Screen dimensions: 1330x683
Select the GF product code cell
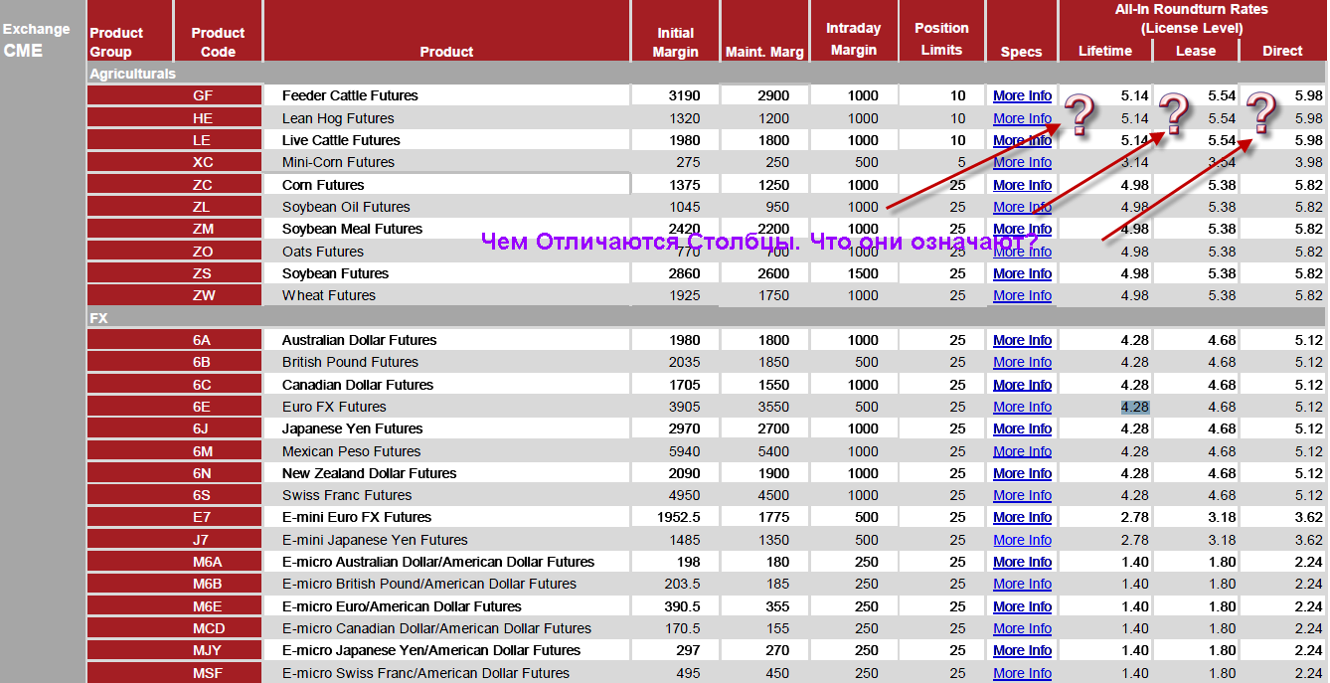point(203,96)
